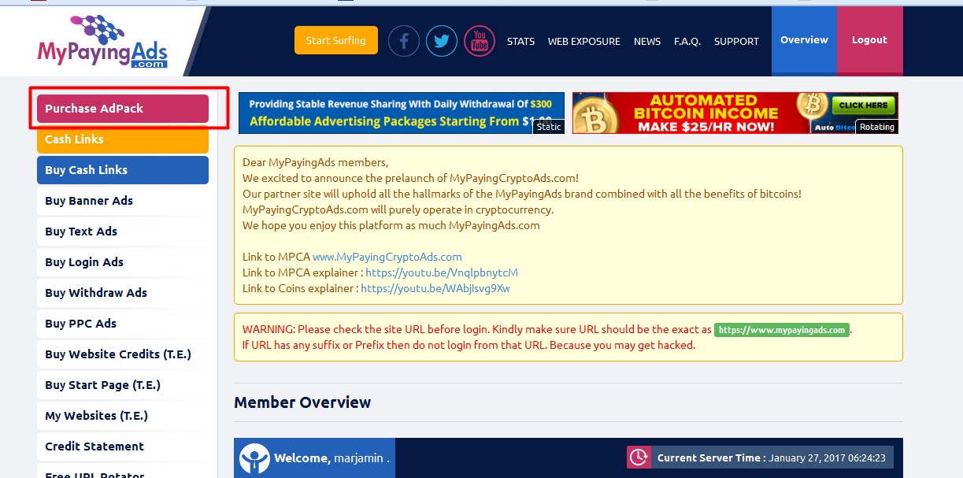Open the STATS menu item
This screenshot has width=963, height=478.
pos(520,42)
